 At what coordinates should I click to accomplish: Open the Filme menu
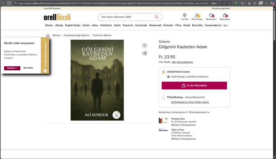178,25
